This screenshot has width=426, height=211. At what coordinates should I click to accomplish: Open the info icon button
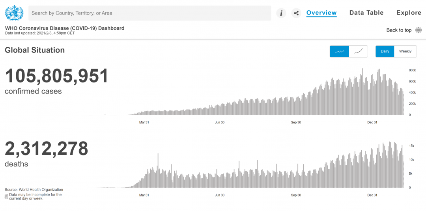(x=281, y=13)
